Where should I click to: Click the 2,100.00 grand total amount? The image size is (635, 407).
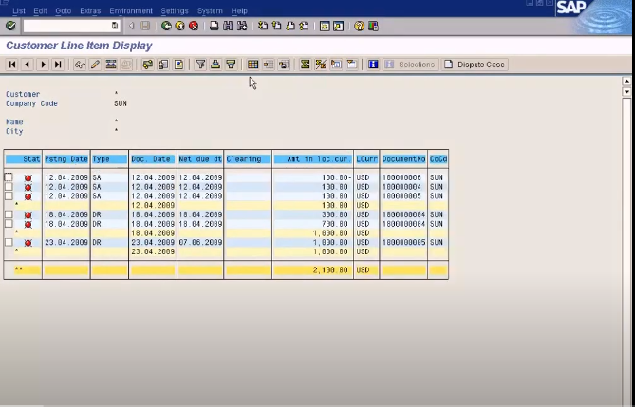[x=330, y=270]
